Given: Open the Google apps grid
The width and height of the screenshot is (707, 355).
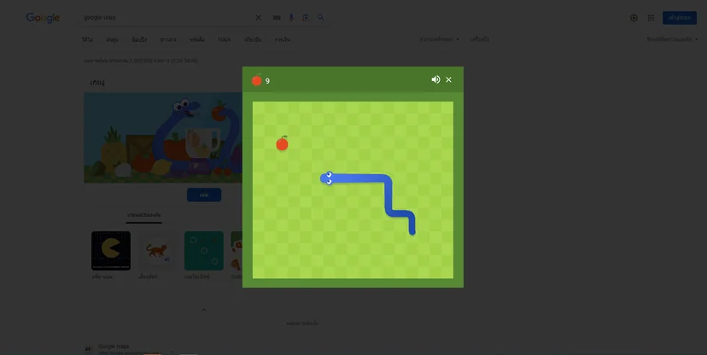Looking at the screenshot, I should tap(651, 18).
